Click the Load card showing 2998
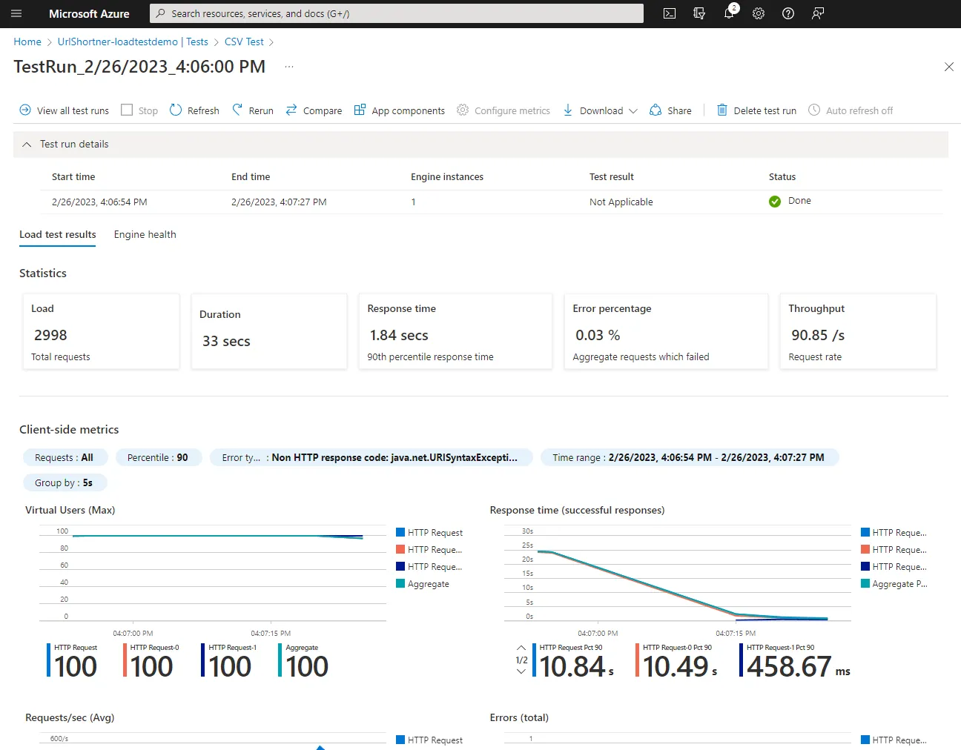 101,331
